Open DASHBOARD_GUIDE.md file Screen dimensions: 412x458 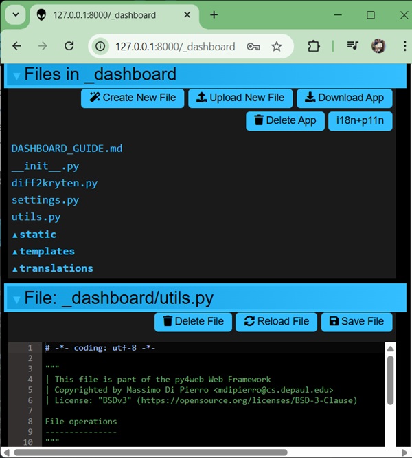click(x=67, y=149)
